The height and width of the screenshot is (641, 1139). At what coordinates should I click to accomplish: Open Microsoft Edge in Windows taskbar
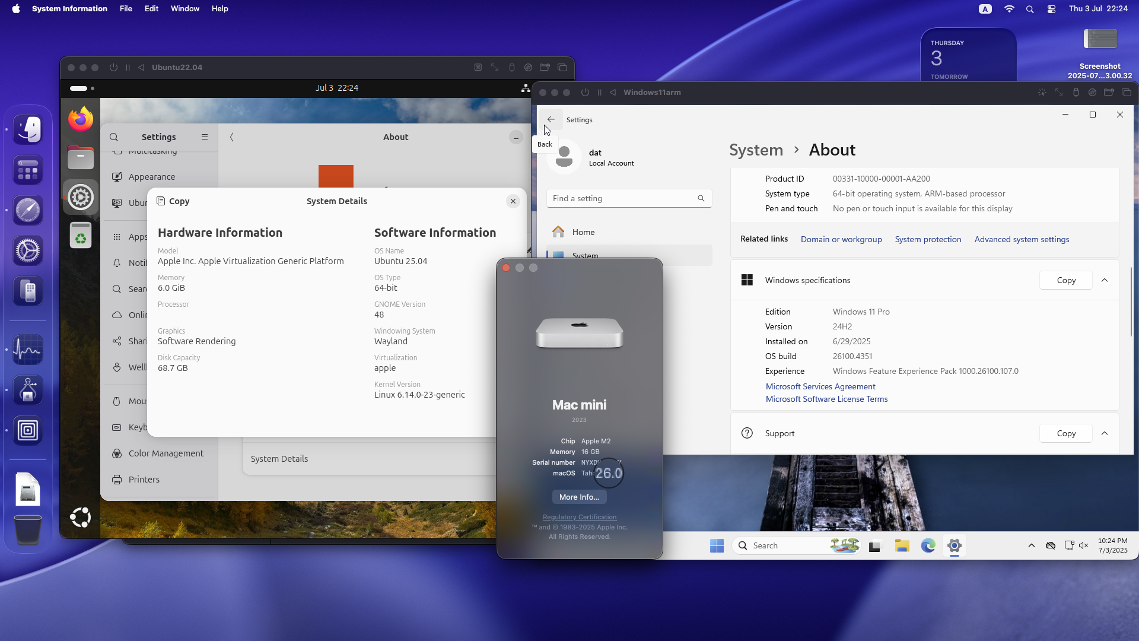point(928,545)
